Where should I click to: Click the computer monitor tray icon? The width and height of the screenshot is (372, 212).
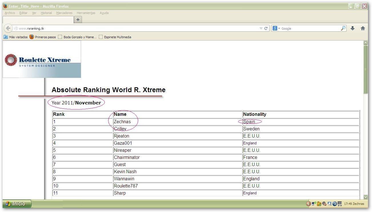tap(329, 204)
